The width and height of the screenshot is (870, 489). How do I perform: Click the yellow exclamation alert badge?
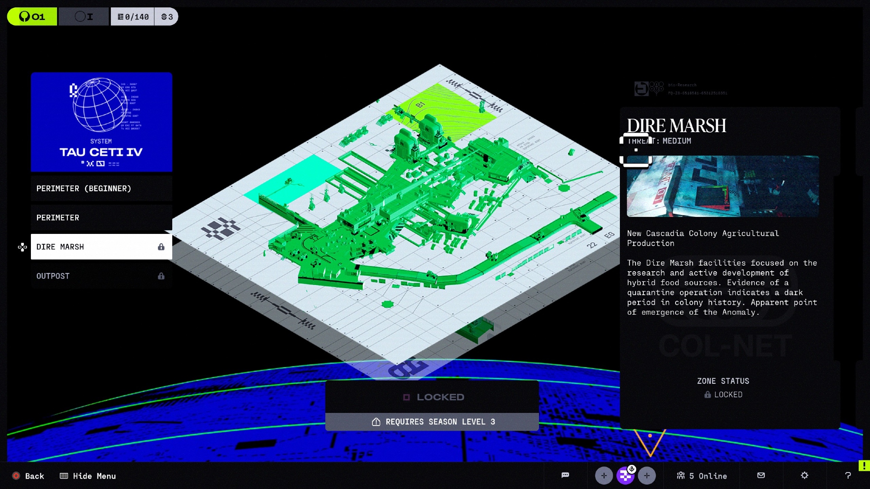point(863,466)
